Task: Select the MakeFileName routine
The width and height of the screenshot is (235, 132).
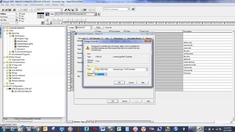Action: coord(23,47)
